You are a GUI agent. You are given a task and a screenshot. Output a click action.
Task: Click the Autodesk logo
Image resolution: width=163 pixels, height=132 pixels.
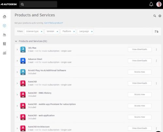(x=9, y=4)
